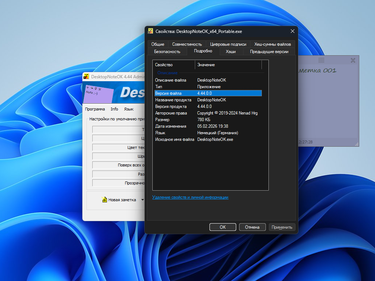375x281 pixels.
Task: Click the Раз... setting field in DesktopNoteOK
Action: tap(118, 174)
